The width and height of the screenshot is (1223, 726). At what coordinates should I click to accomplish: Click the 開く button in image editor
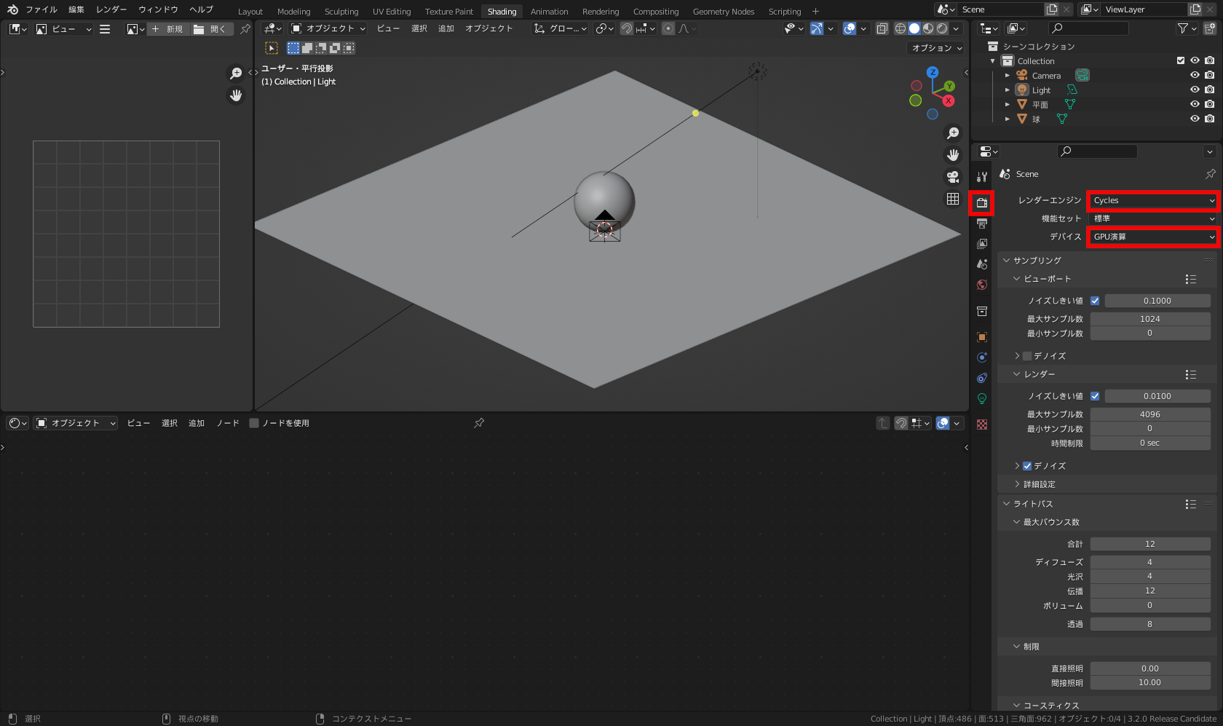coord(211,29)
